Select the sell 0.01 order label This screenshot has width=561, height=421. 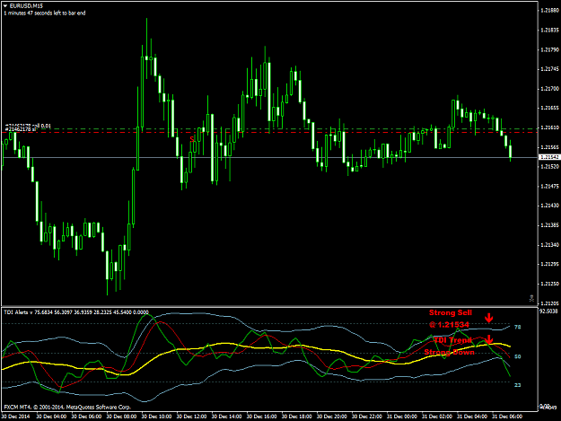(x=28, y=126)
